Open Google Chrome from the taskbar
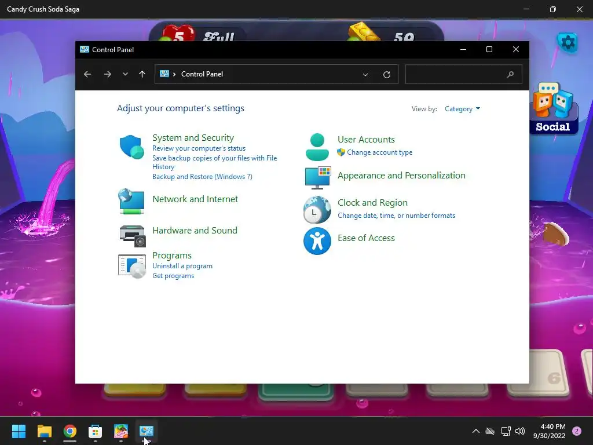The height and width of the screenshot is (445, 593). (70, 431)
